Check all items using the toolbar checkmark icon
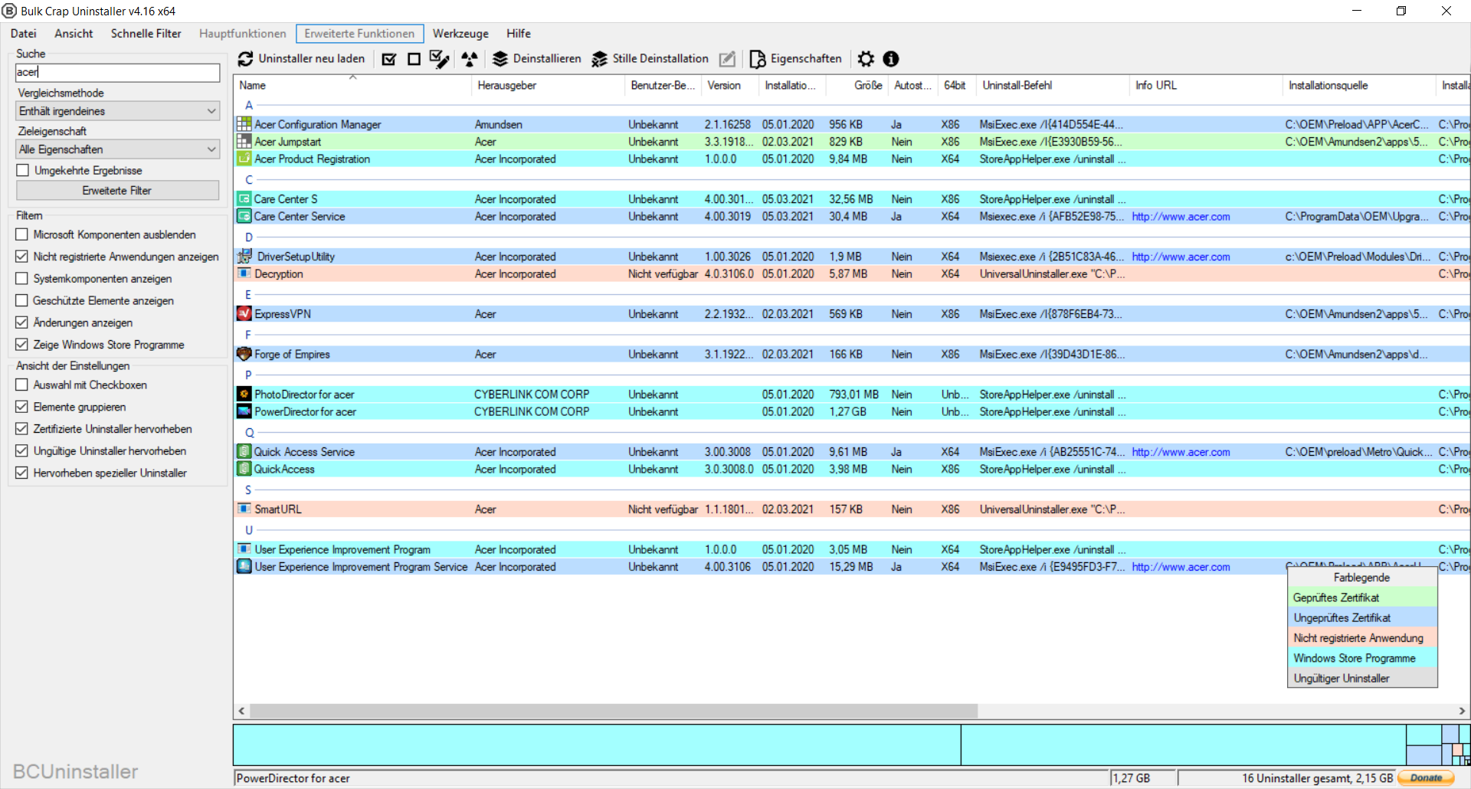 click(389, 59)
